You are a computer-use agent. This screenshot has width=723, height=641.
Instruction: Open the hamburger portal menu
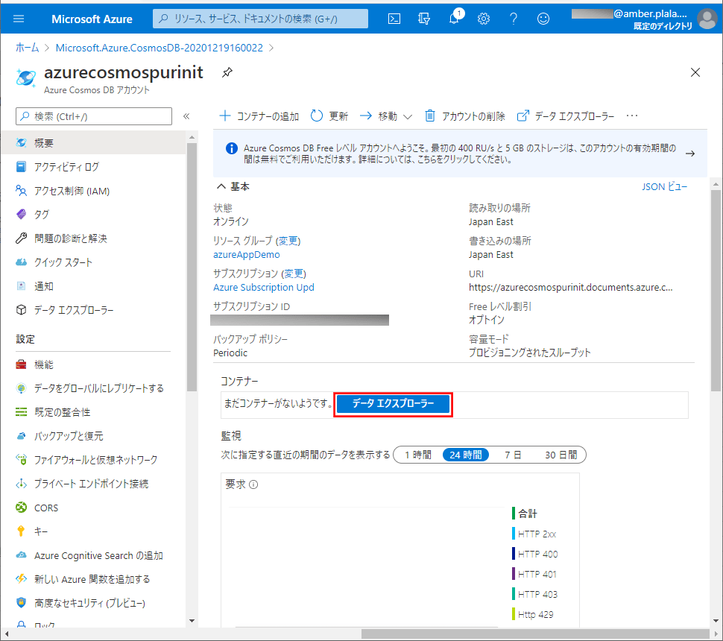pyautogui.click(x=19, y=19)
